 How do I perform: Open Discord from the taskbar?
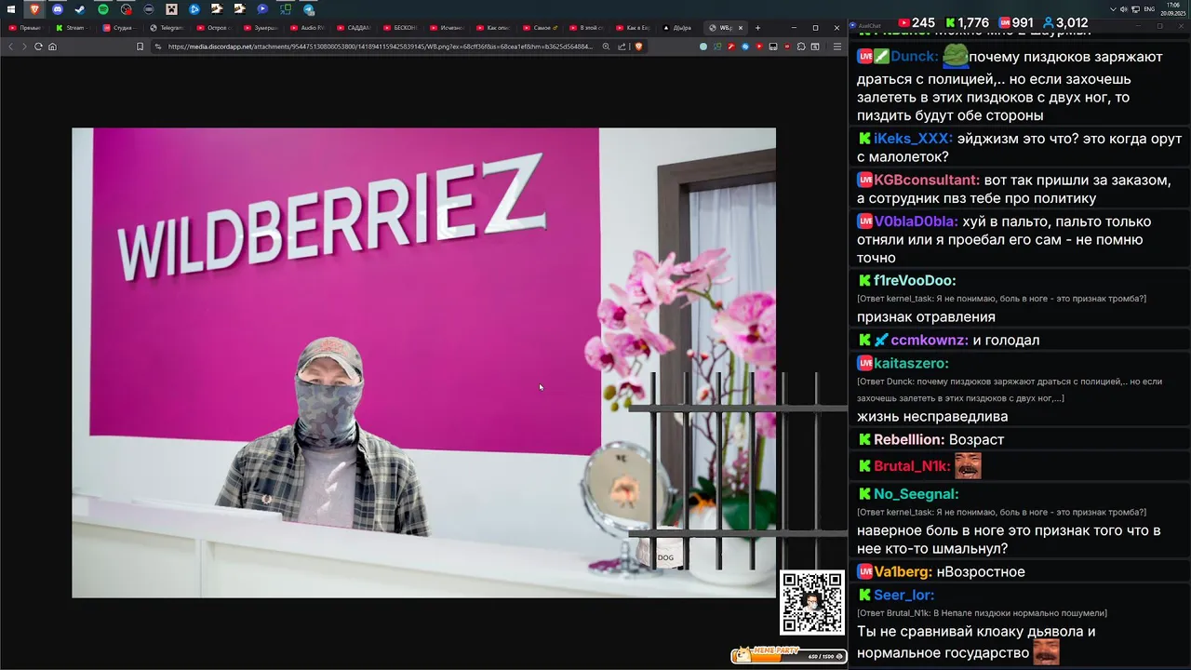(58, 9)
